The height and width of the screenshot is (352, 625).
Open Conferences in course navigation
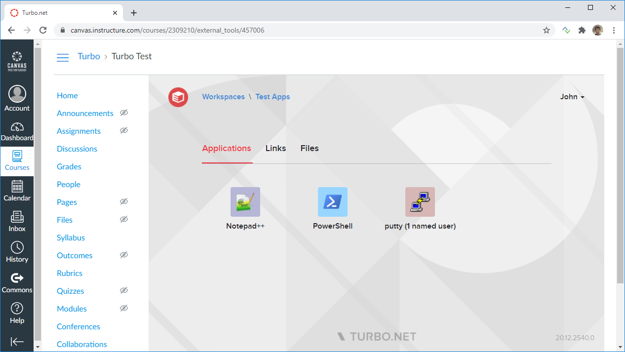click(78, 327)
